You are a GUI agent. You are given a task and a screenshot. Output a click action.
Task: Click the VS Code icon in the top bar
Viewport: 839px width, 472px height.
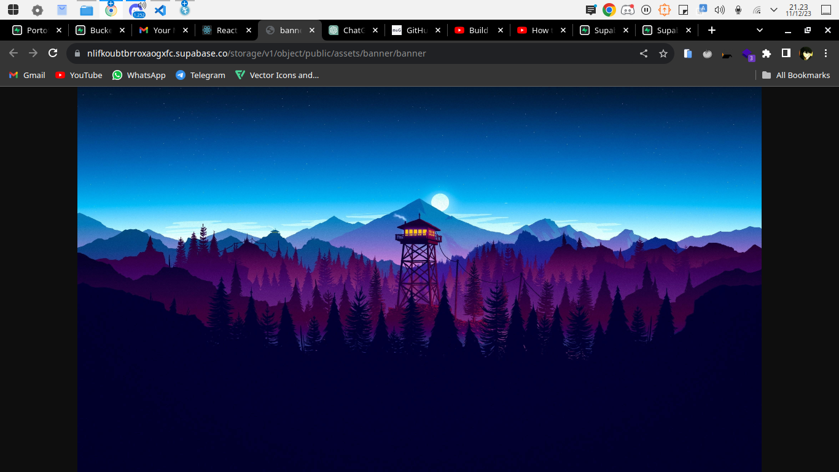(160, 9)
